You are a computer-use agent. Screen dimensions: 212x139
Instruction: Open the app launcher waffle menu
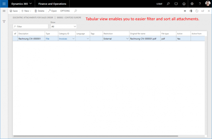click(4, 4)
